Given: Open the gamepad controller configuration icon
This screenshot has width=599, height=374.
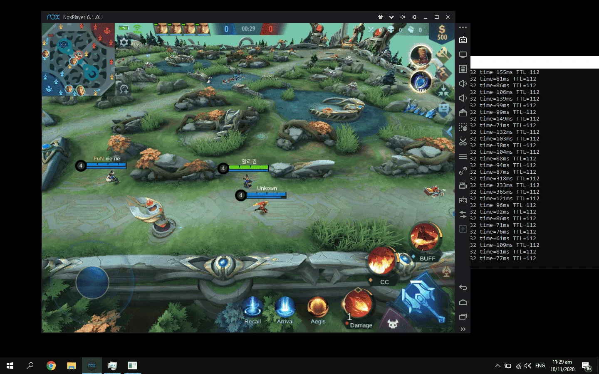Looking at the screenshot, I should point(463,200).
